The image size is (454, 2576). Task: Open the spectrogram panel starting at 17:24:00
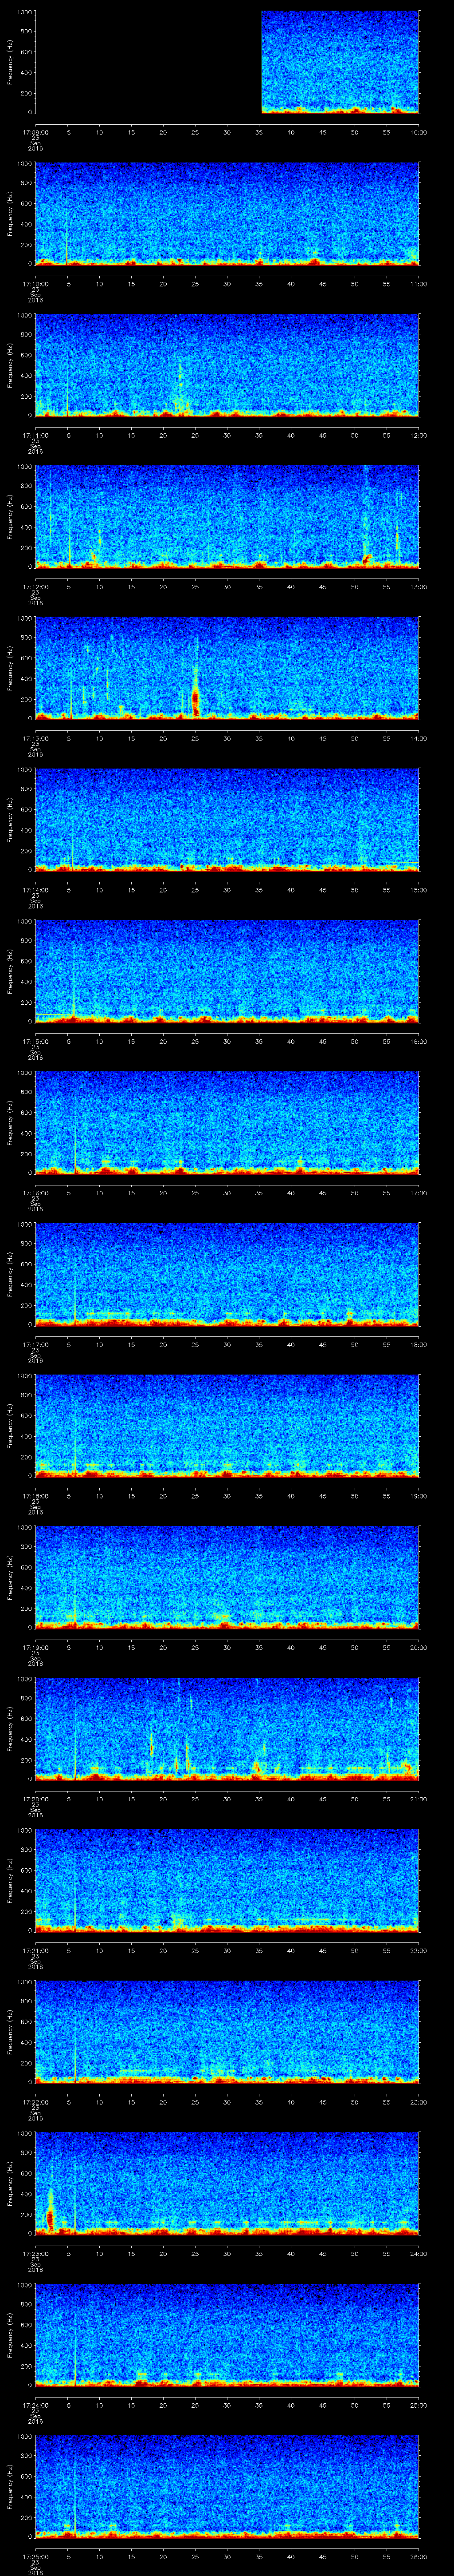coord(227,2335)
